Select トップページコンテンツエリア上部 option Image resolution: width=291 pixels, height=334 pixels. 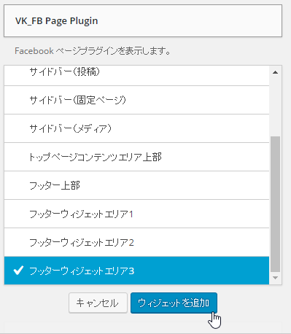coord(136,157)
